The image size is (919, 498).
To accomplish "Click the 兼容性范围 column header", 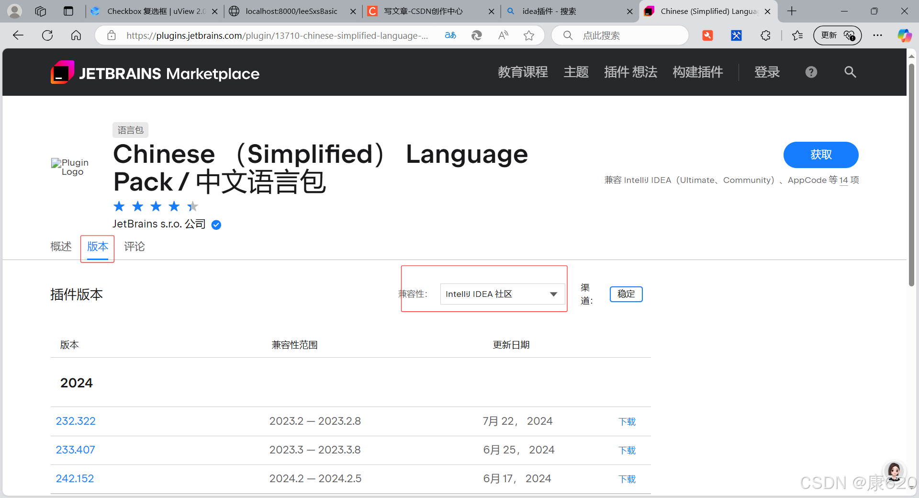I will coord(294,345).
